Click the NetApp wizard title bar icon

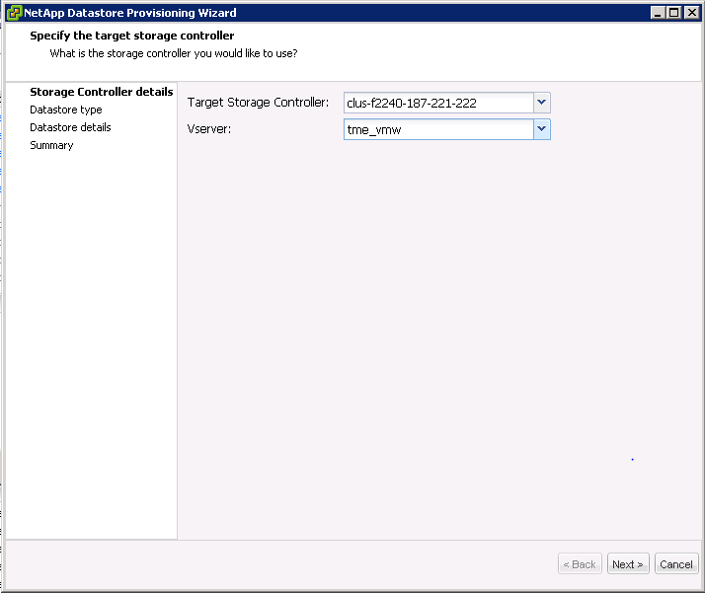[x=14, y=13]
